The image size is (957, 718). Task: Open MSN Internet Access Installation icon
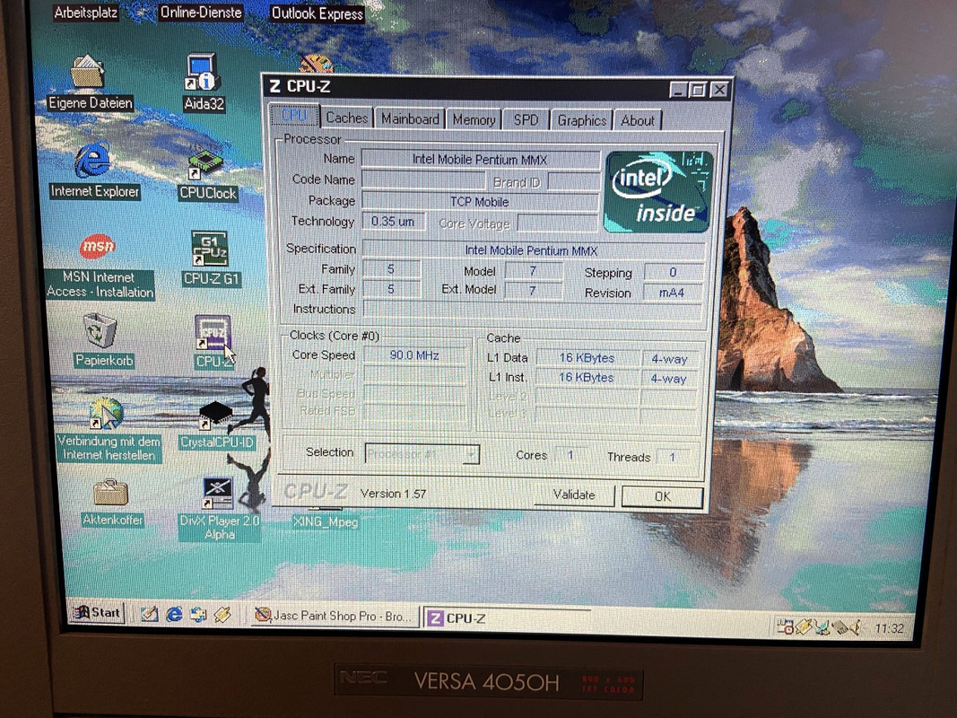point(100,267)
